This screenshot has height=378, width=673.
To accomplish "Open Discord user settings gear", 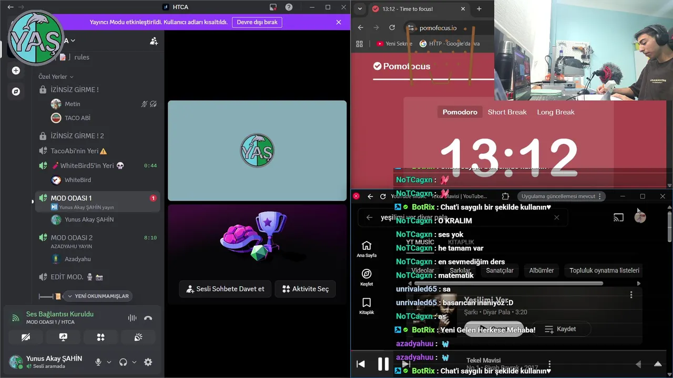I will click(148, 362).
